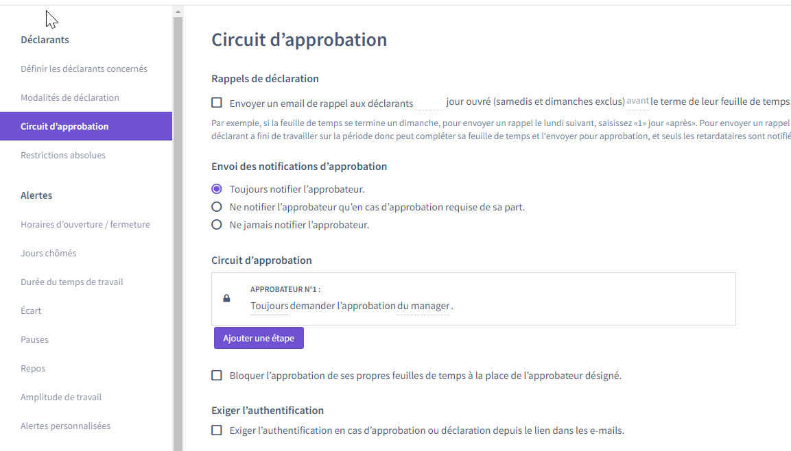Select Toujours notifier l'approbateur radio

216,189
